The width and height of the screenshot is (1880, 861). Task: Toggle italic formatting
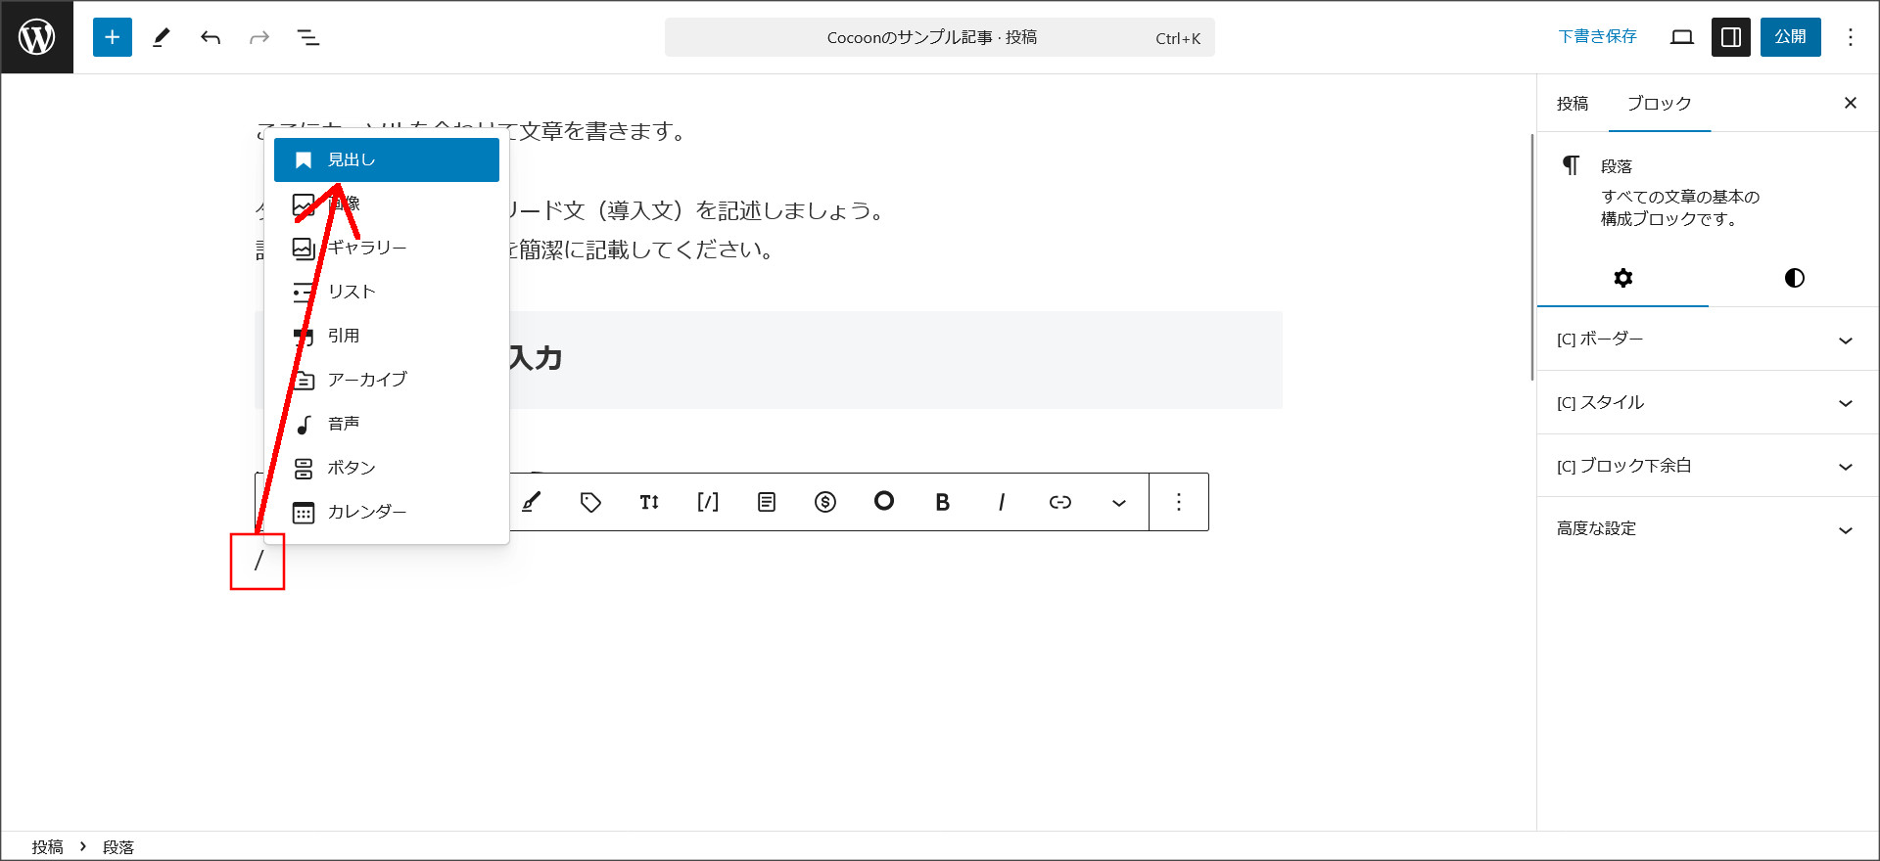[x=1002, y=502]
